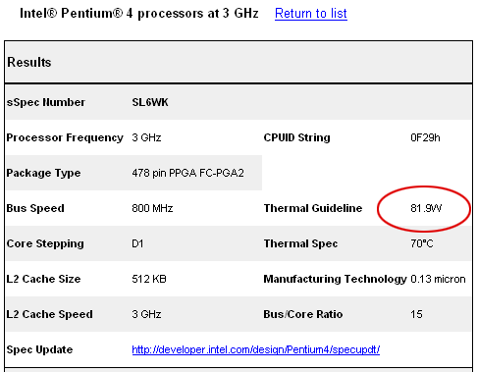Image resolution: width=477 pixels, height=372 pixels.
Task: Click the sSpec Number label
Action: pyautogui.click(x=46, y=102)
